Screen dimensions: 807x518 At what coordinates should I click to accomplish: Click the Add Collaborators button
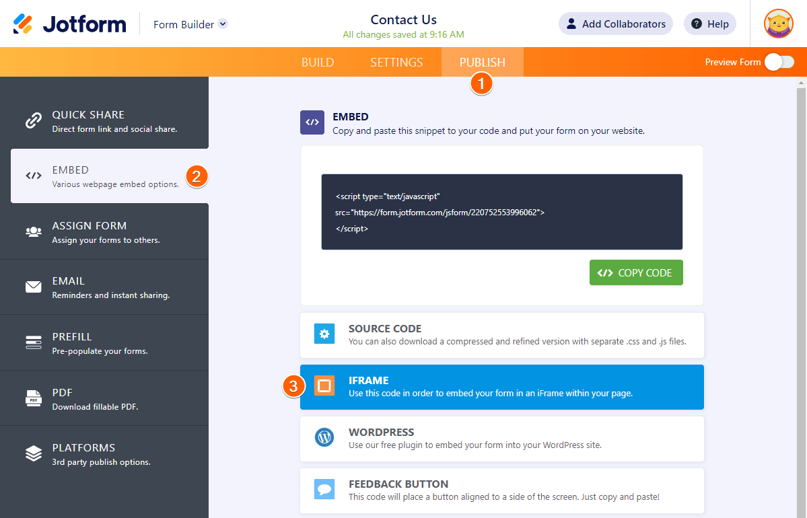pos(616,24)
